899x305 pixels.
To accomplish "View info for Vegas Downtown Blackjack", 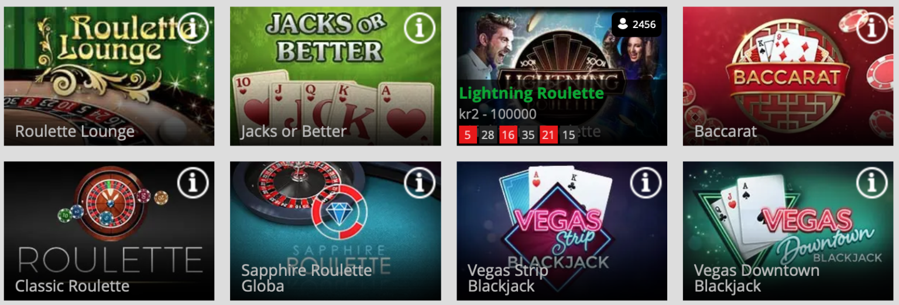I will click(x=872, y=183).
